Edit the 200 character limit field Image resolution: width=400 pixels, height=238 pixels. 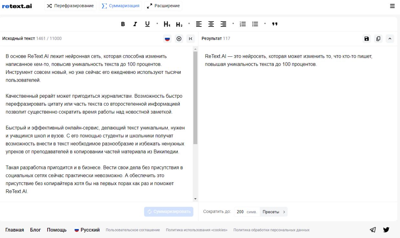(x=247, y=212)
